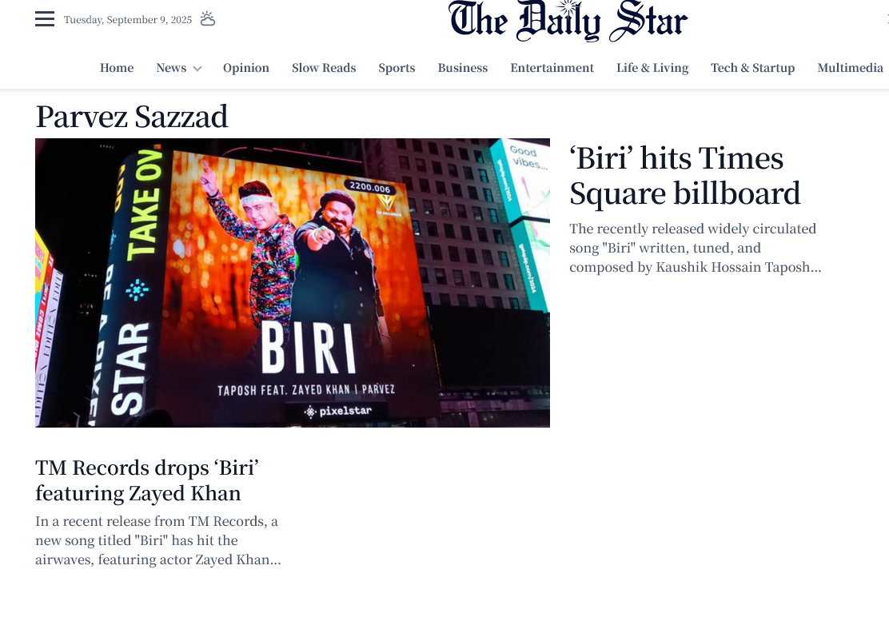
Task: Click The Daily Star logo
Action: click(x=568, y=22)
